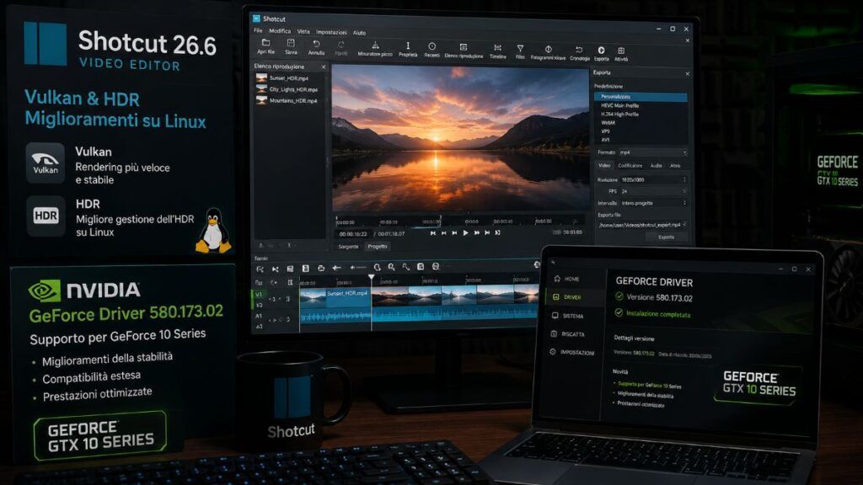Viewport: 863px width, 485px height.
Task: Open the Impostazioni menu in Shotcut
Action: [x=331, y=33]
